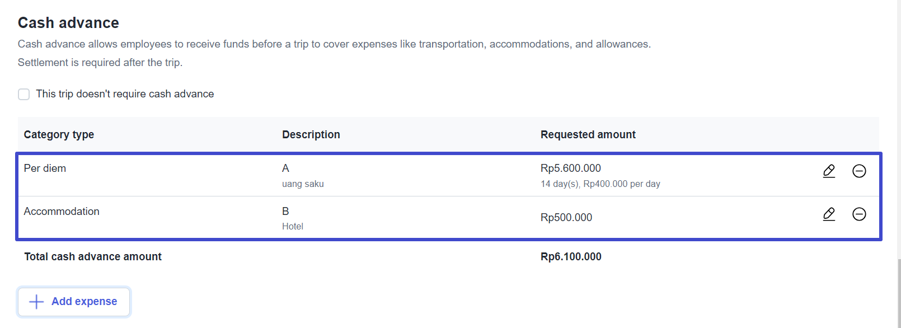The height and width of the screenshot is (328, 901).
Task: Click the Hotel description text
Action: pos(293,226)
